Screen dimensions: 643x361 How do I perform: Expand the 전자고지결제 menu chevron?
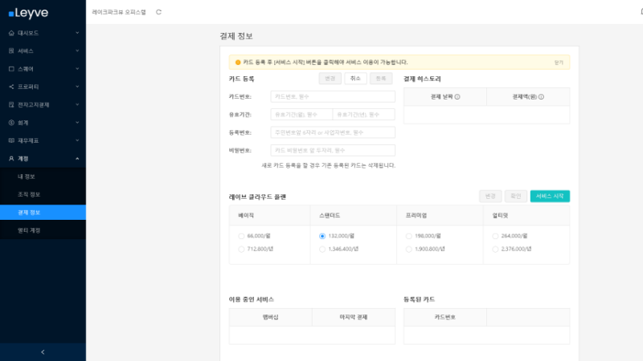(x=77, y=105)
